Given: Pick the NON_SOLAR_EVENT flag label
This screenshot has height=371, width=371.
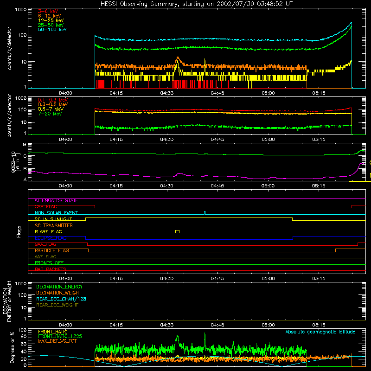Looking at the screenshot, I should click(x=56, y=213).
